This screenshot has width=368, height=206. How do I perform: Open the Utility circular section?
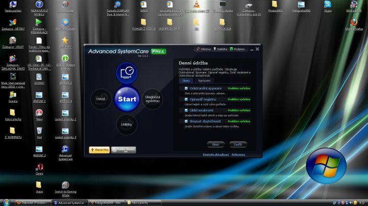[126, 125]
